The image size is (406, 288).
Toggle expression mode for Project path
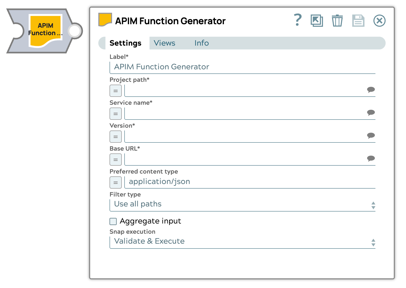click(116, 91)
